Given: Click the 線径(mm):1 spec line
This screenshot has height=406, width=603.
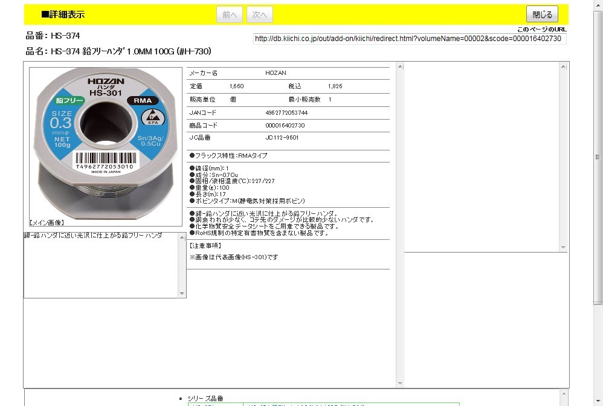Looking at the screenshot, I should tap(209, 168).
